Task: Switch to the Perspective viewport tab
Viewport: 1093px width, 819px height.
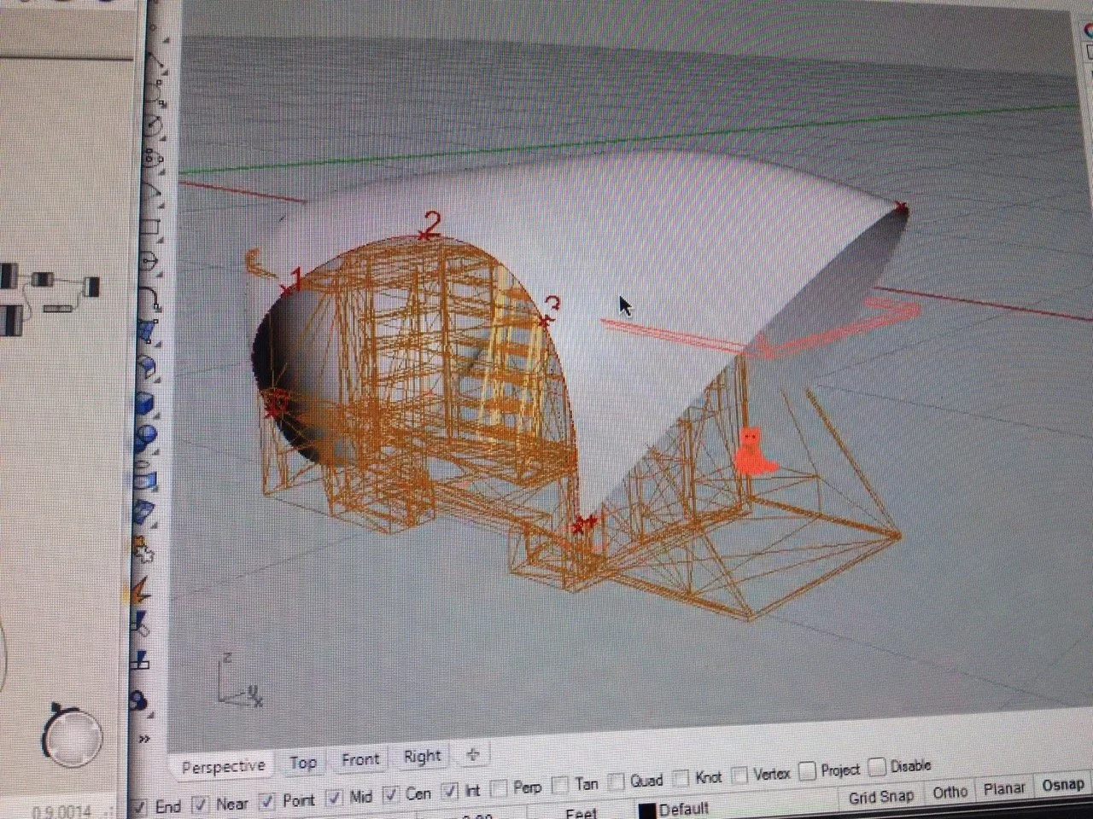Action: coord(224,766)
